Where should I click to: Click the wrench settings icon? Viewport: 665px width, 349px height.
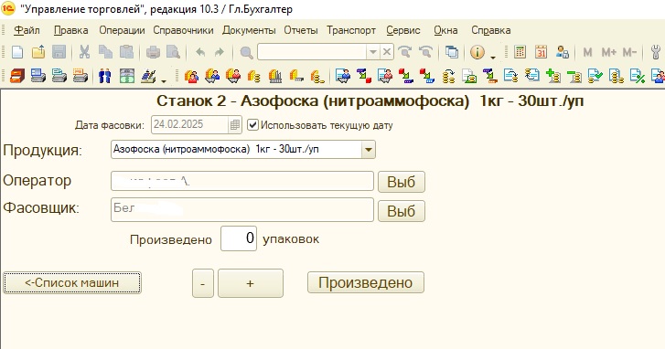pyautogui.click(x=656, y=52)
